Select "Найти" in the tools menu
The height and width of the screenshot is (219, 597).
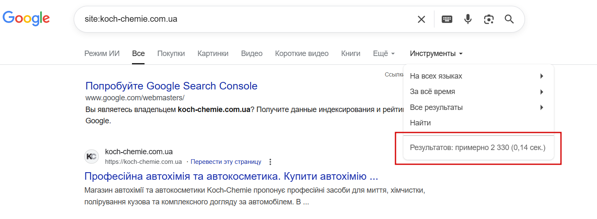tap(420, 123)
